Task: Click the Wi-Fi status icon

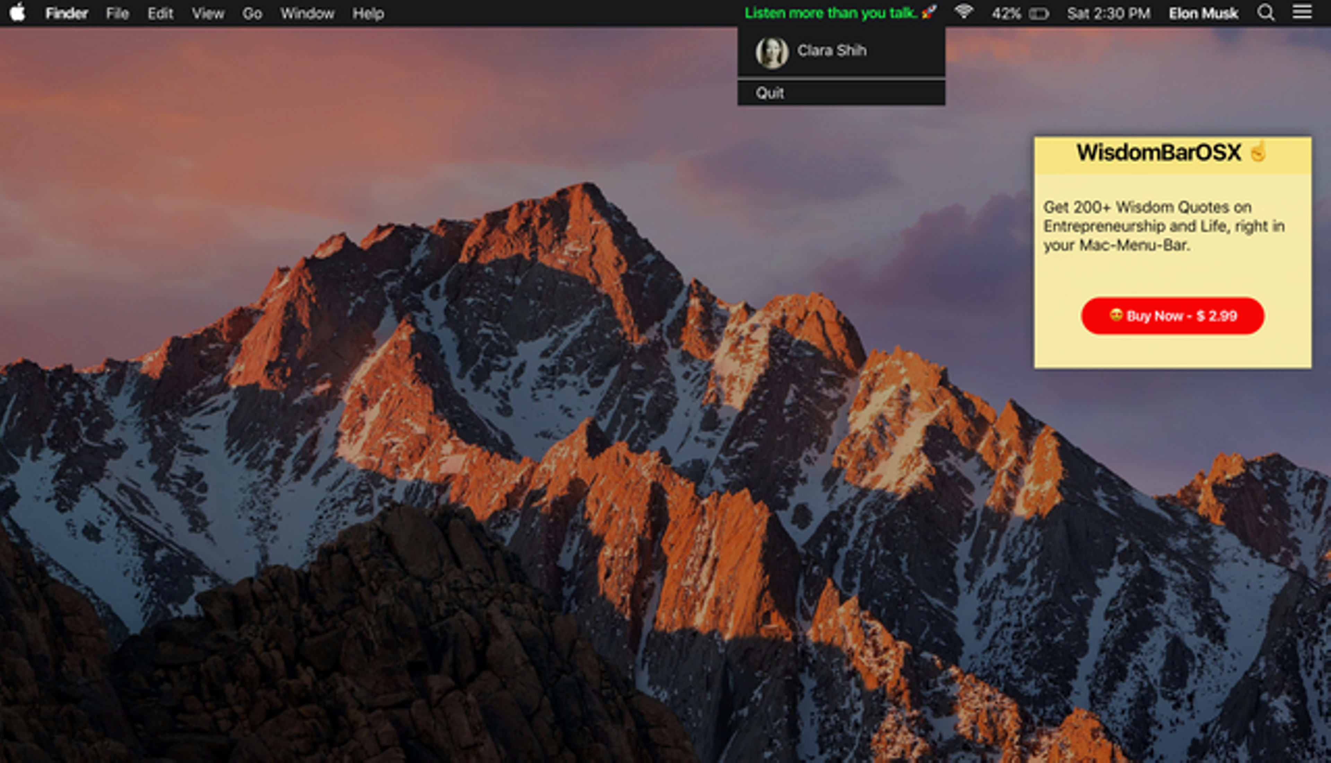Action: click(x=964, y=11)
